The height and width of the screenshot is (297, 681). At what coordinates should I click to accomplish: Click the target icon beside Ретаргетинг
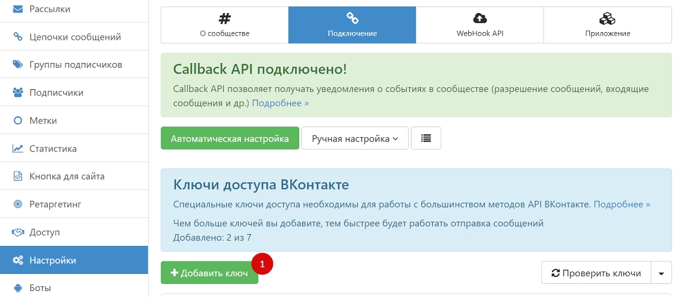[18, 204]
